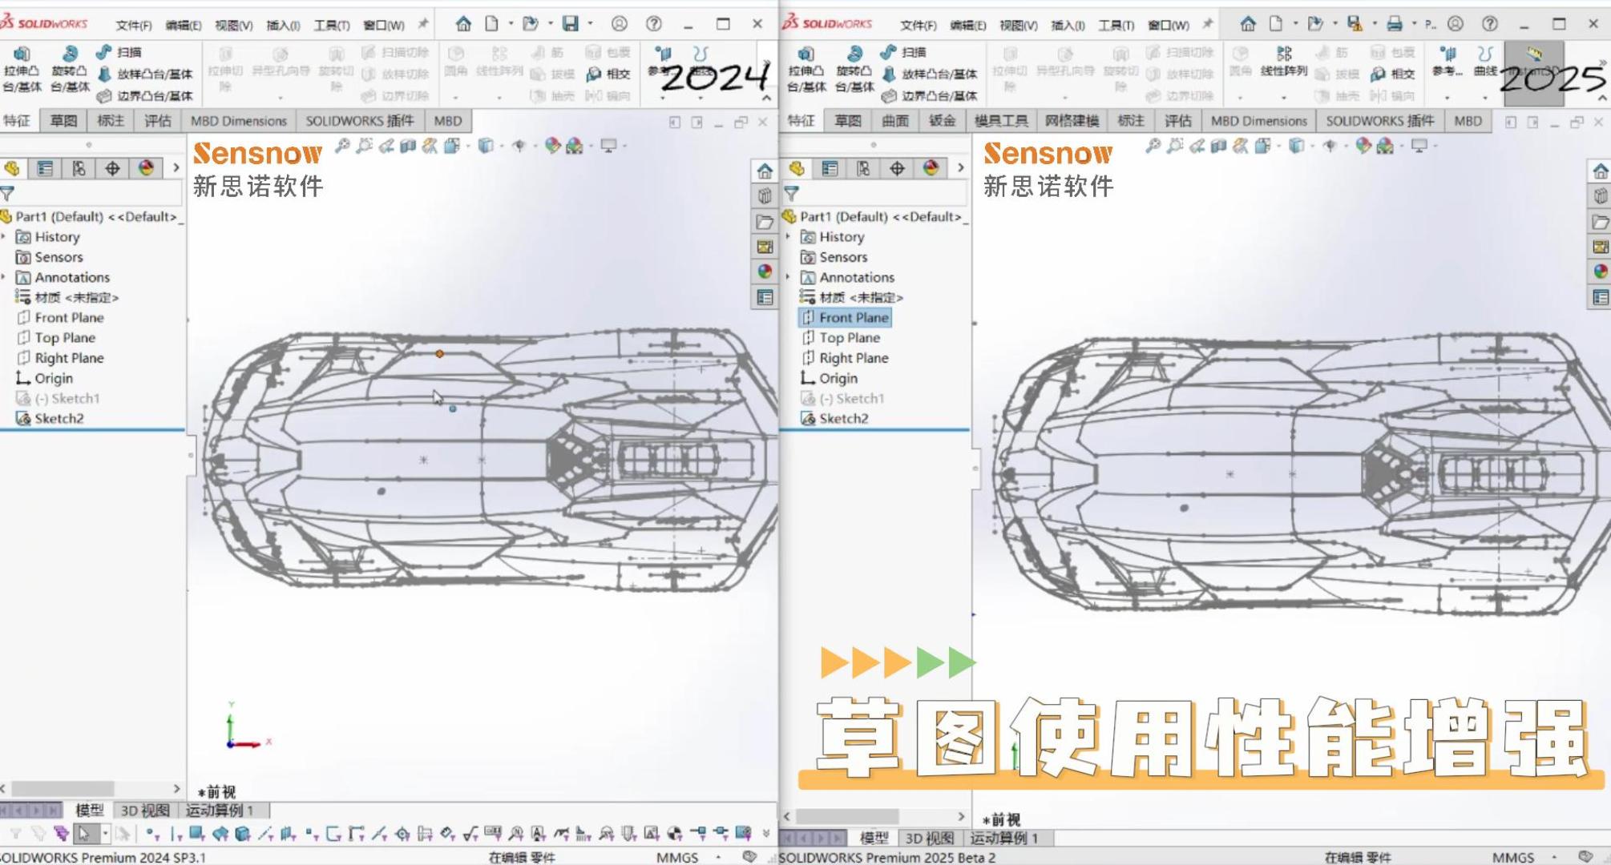Open the 钣金 tab in right window ribbon
This screenshot has width=1611, height=865.
click(942, 121)
